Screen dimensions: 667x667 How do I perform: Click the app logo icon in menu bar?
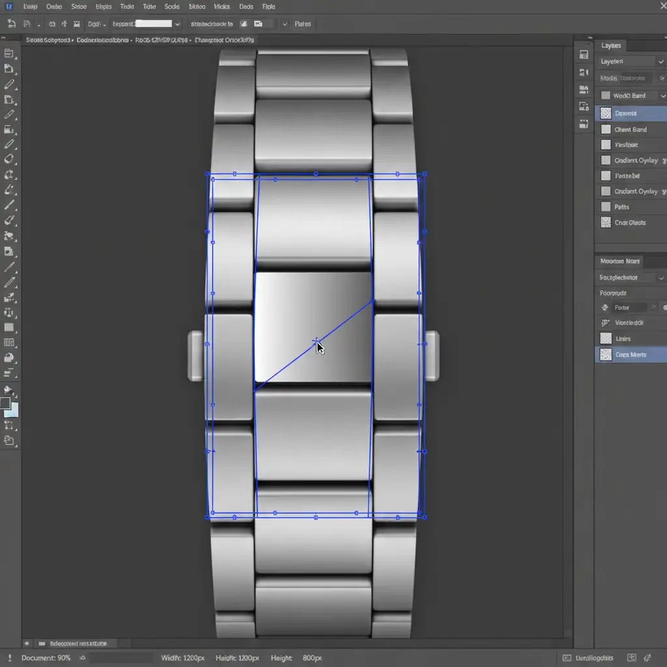[x=10, y=7]
